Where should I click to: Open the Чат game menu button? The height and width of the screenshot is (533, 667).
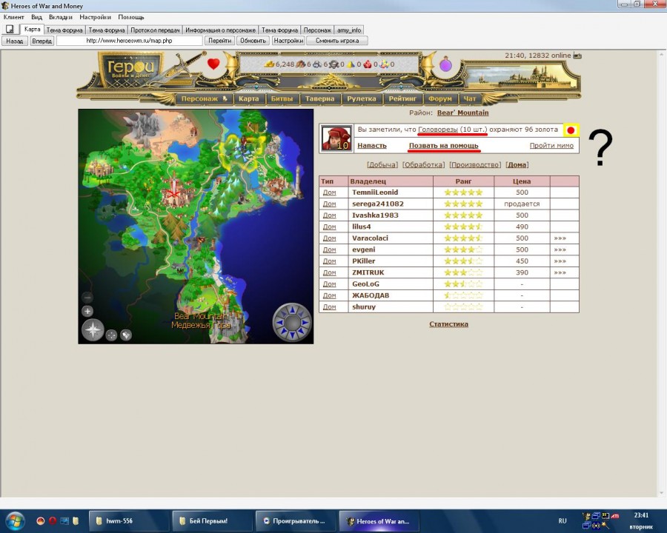click(470, 98)
